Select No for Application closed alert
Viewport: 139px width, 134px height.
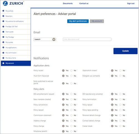[120, 71]
